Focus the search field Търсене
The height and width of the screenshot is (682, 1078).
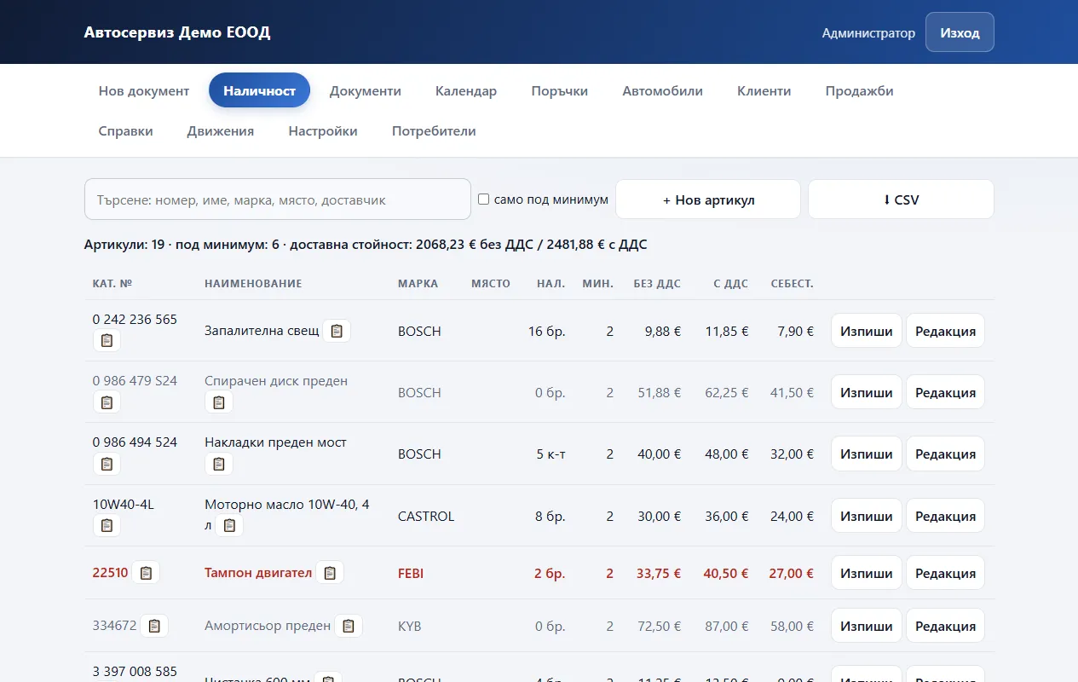tap(278, 199)
